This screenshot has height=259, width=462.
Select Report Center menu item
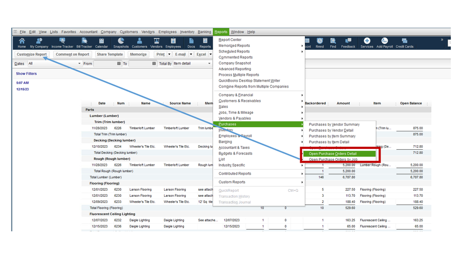(x=259, y=40)
